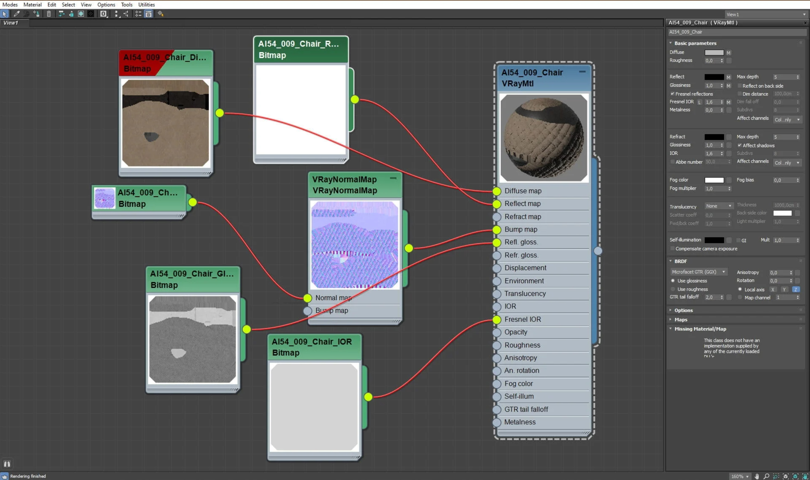This screenshot has width=810, height=480.
Task: Click the Zoom Region tool
Action: pyautogui.click(x=776, y=476)
